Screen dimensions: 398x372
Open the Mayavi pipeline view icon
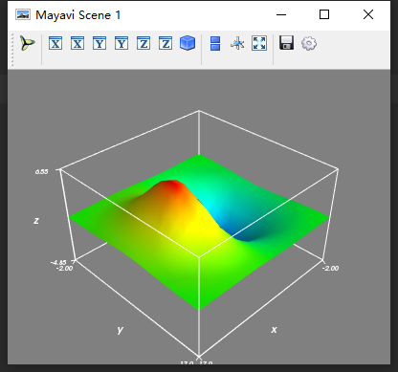point(28,43)
